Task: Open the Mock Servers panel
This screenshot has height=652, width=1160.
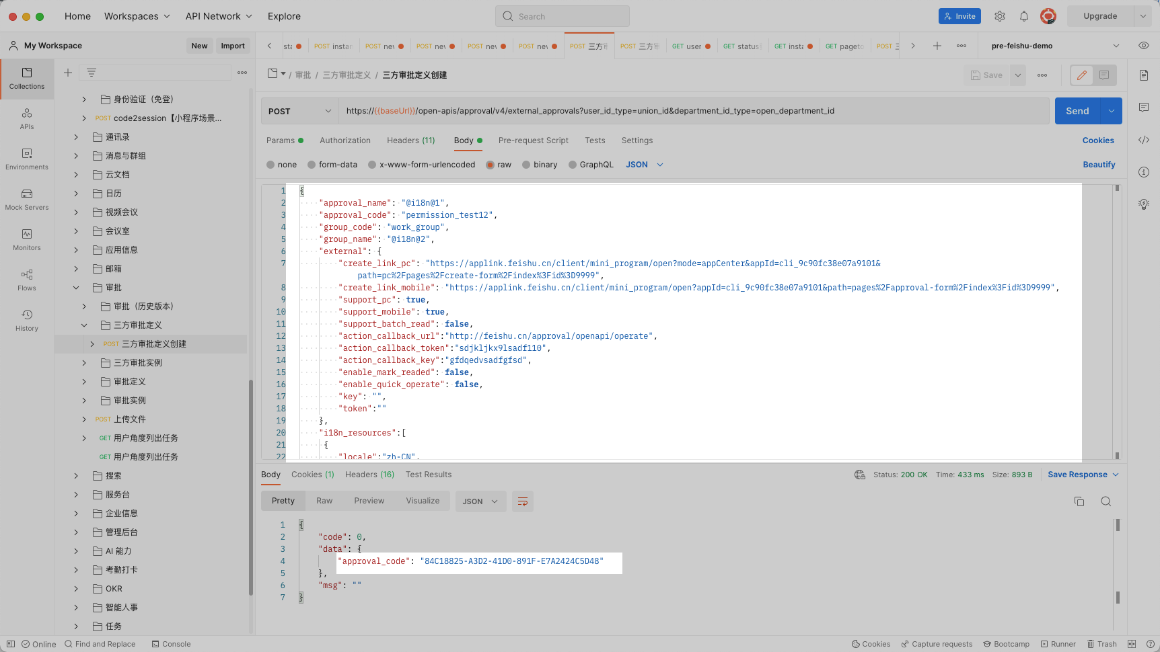Action: point(27,200)
